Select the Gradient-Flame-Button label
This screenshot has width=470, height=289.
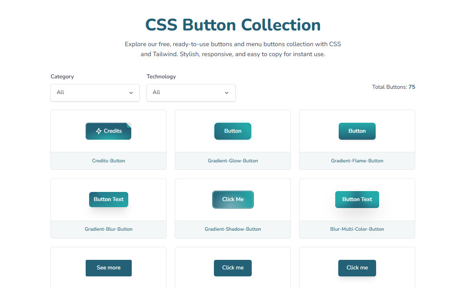tap(357, 161)
